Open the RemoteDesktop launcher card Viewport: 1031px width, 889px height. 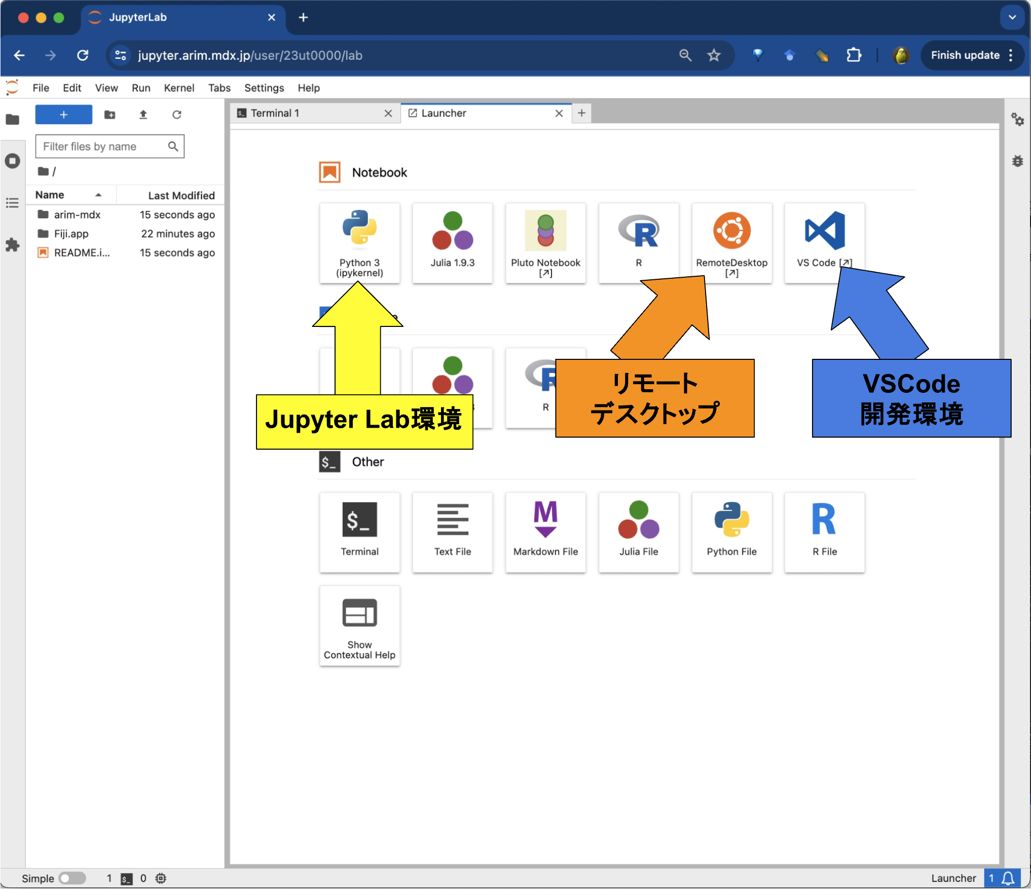[731, 243]
